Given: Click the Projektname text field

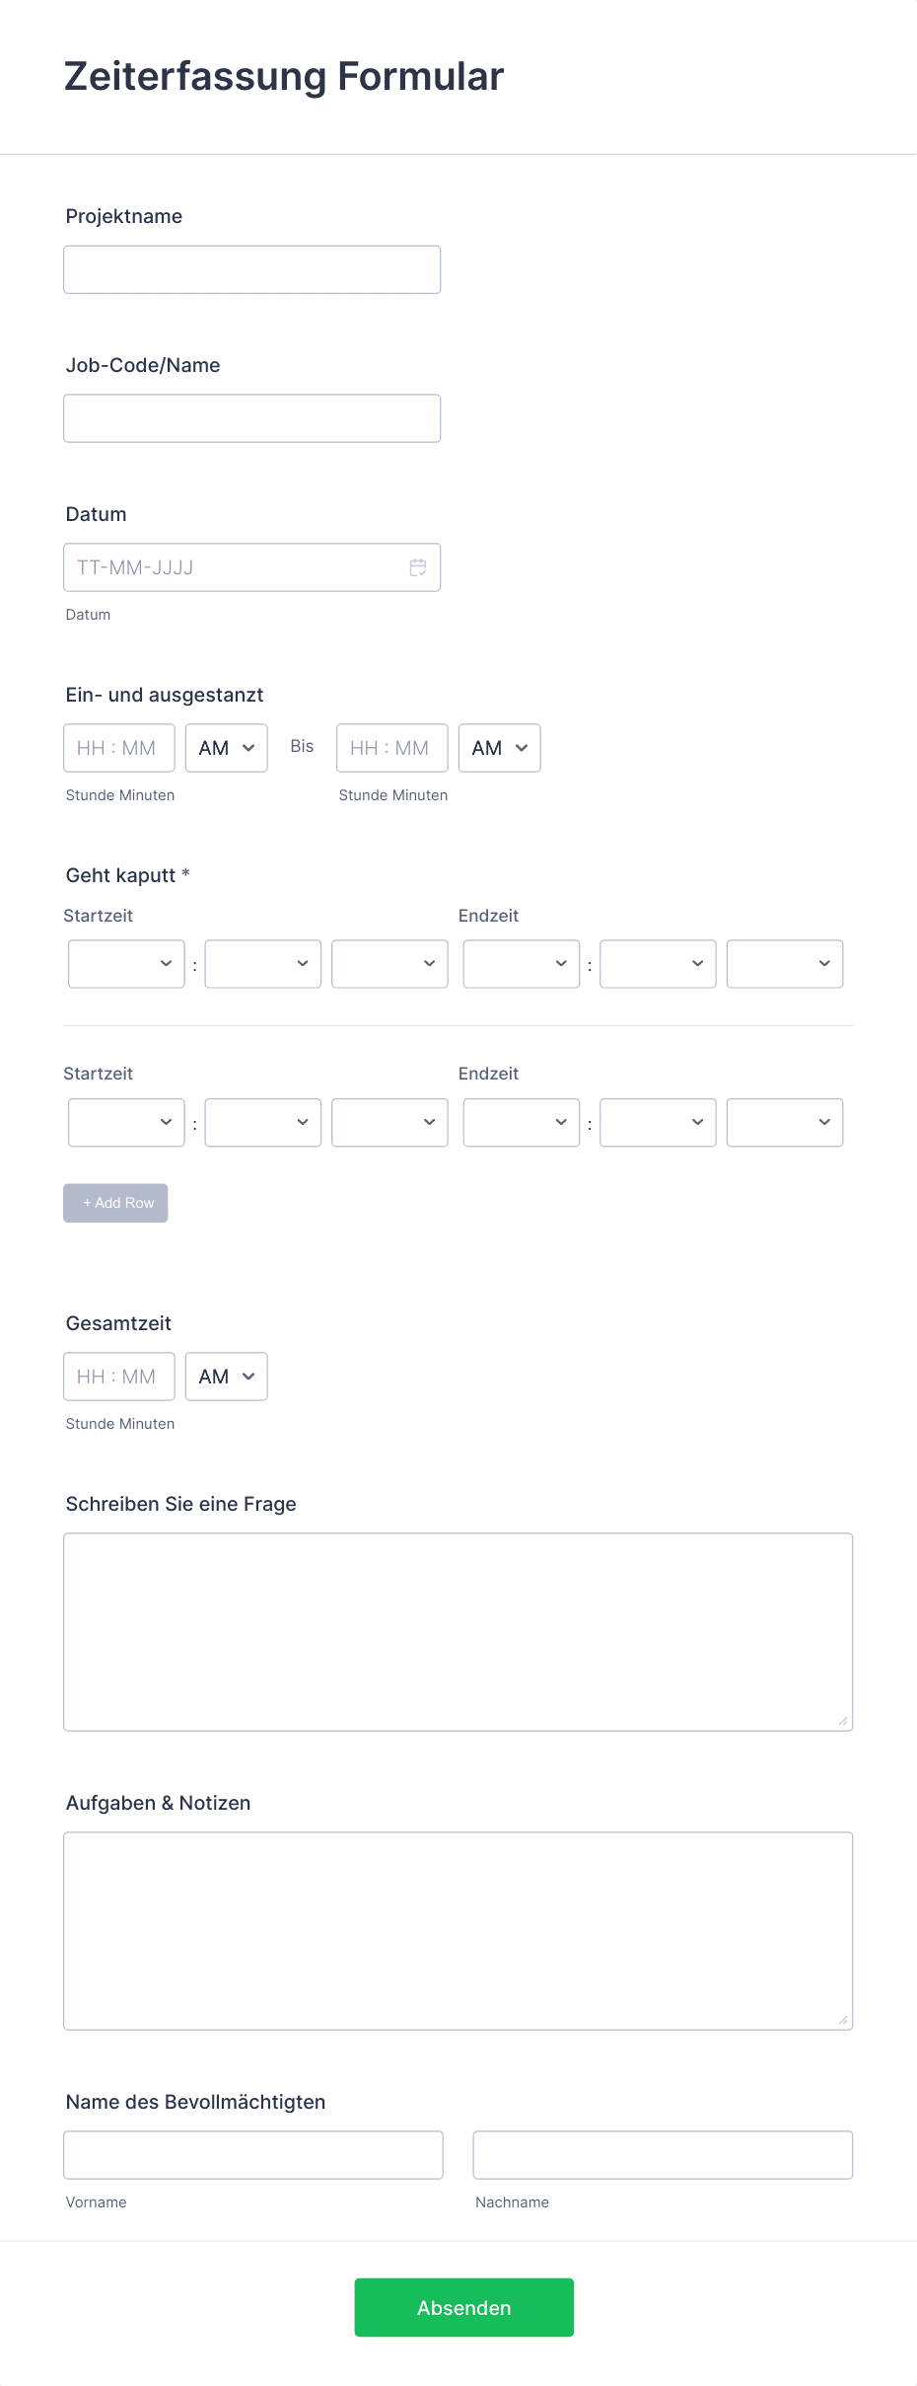Looking at the screenshot, I should pos(251,269).
